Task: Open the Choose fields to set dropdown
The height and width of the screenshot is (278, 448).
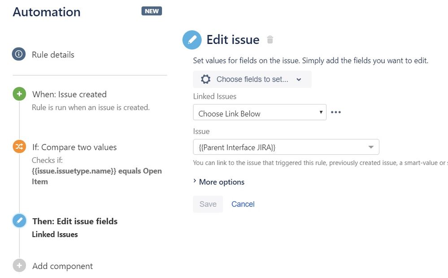Action: (x=252, y=79)
